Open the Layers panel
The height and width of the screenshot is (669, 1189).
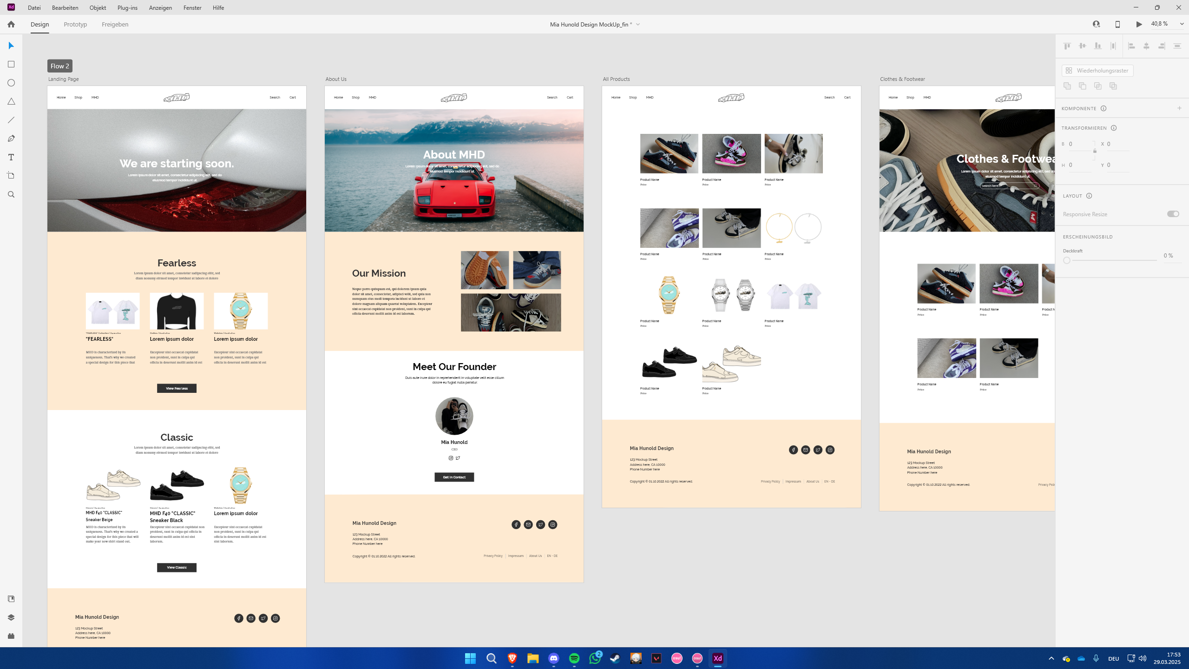coord(11,617)
